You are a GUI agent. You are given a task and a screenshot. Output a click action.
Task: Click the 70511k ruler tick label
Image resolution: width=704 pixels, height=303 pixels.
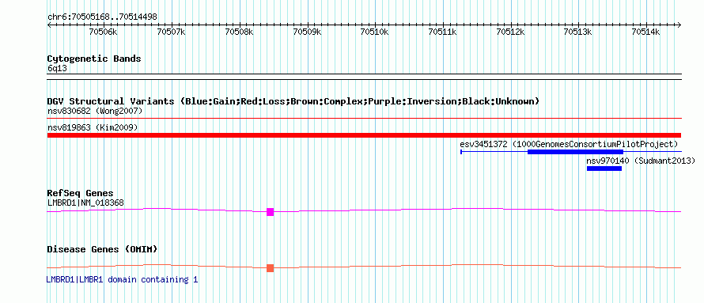pos(443,32)
